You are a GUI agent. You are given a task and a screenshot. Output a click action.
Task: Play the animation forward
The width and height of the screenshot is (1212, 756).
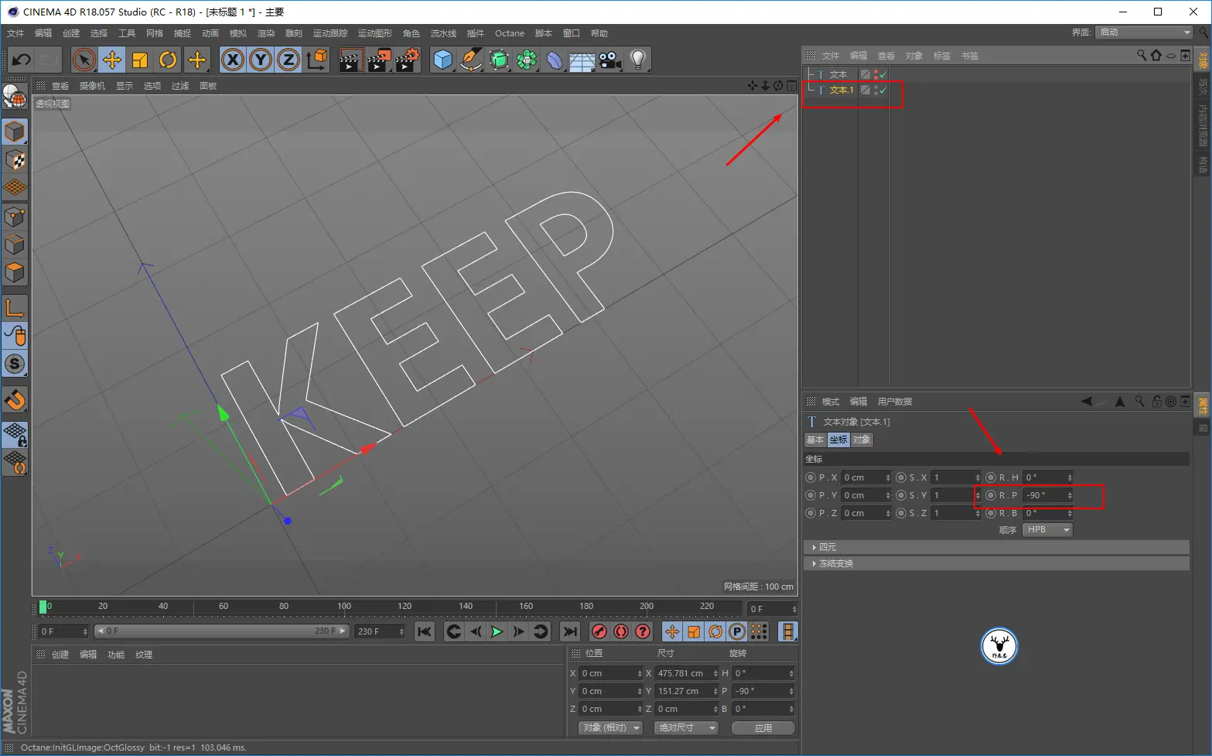point(497,631)
